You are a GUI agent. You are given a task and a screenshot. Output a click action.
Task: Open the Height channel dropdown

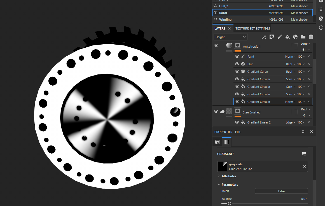[x=230, y=37]
